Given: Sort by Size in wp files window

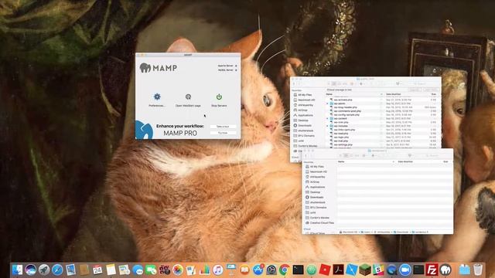Looking at the screenshot, I should 434,94.
